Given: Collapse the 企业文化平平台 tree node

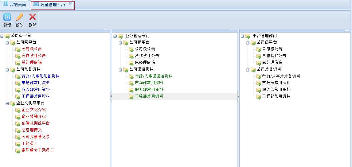Looking at the screenshot, I should tap(7, 103).
